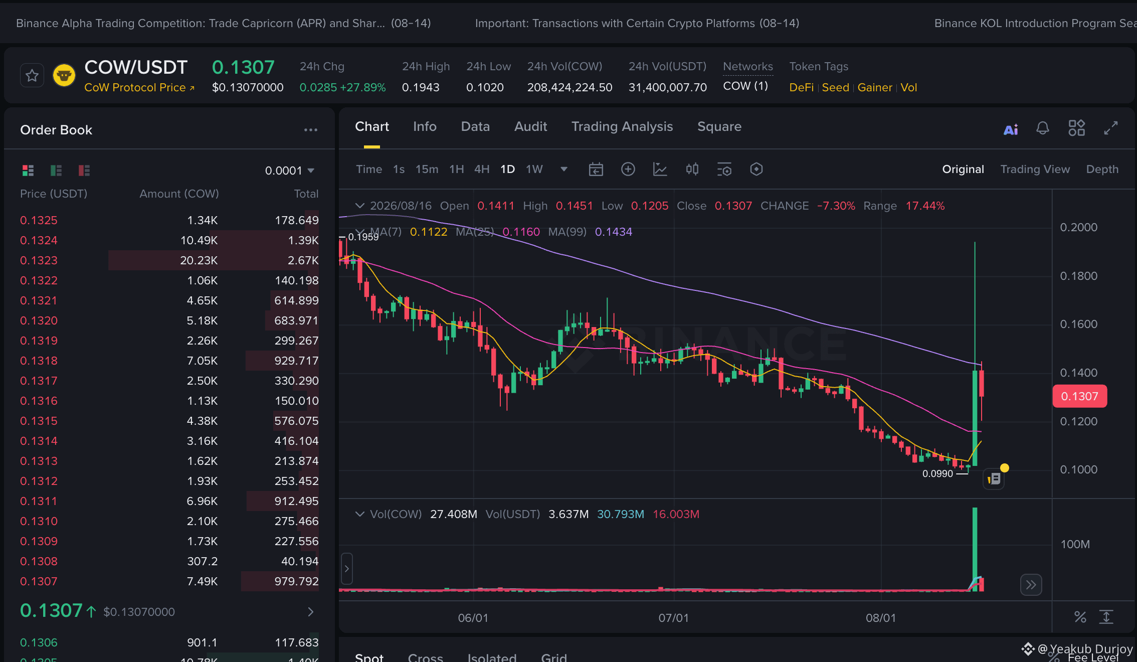The width and height of the screenshot is (1137, 662).
Task: Select the 1D chart interval
Action: click(508, 170)
